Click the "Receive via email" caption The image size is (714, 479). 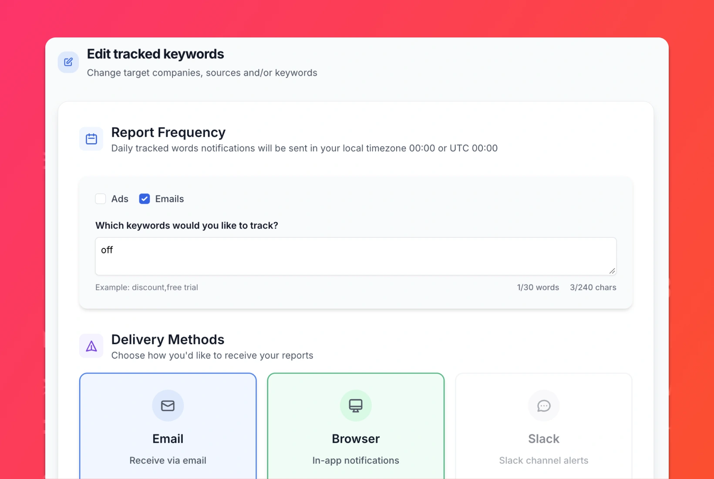(x=168, y=460)
